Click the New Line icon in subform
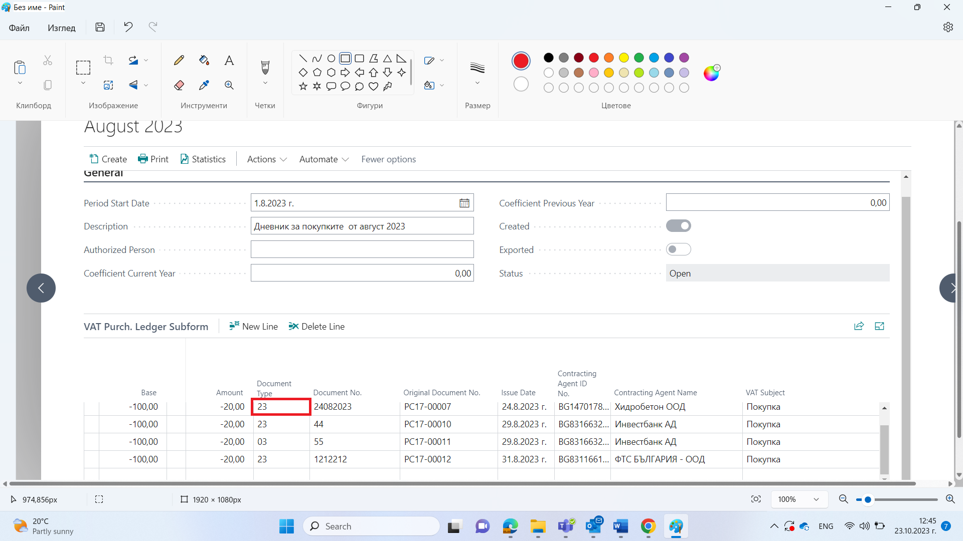The image size is (963, 541). tap(233, 326)
